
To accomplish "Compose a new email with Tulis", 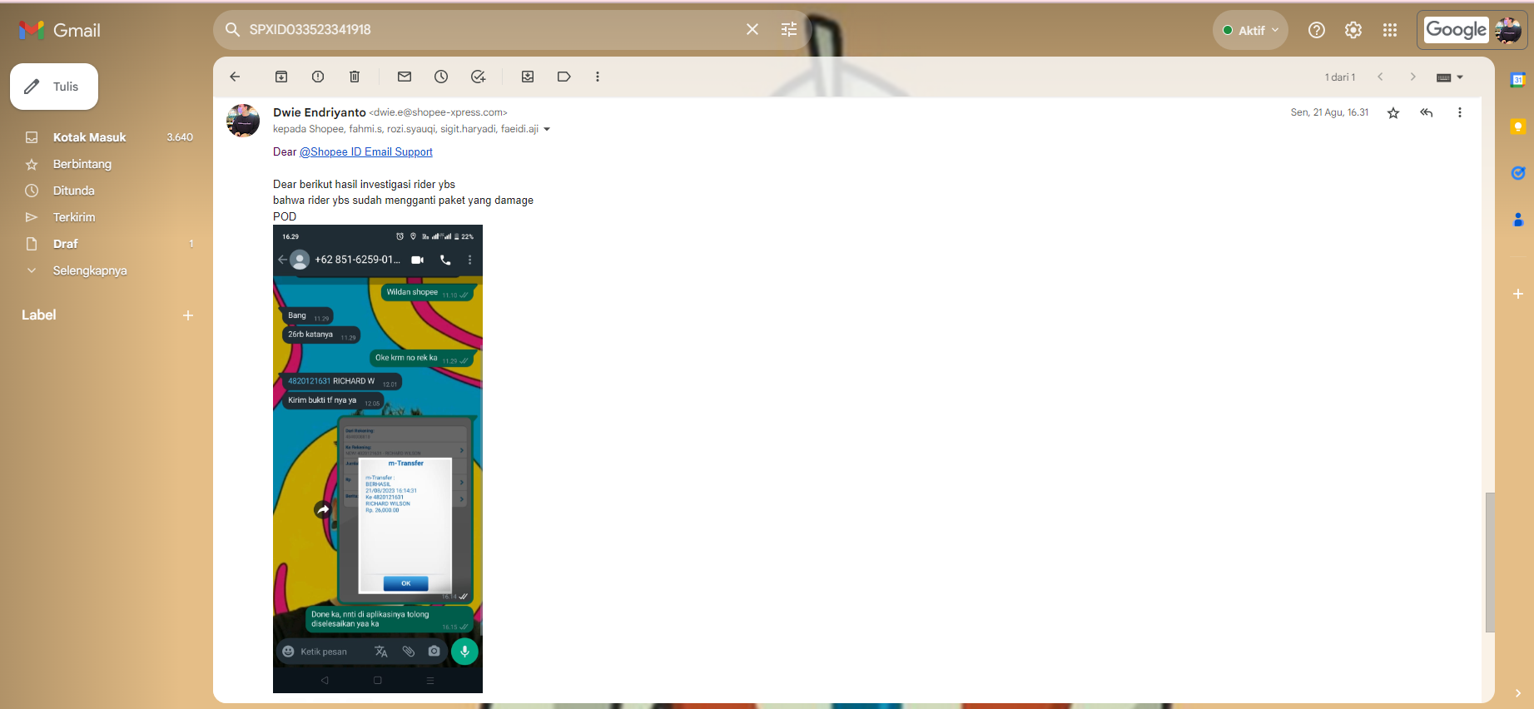I will (54, 87).
